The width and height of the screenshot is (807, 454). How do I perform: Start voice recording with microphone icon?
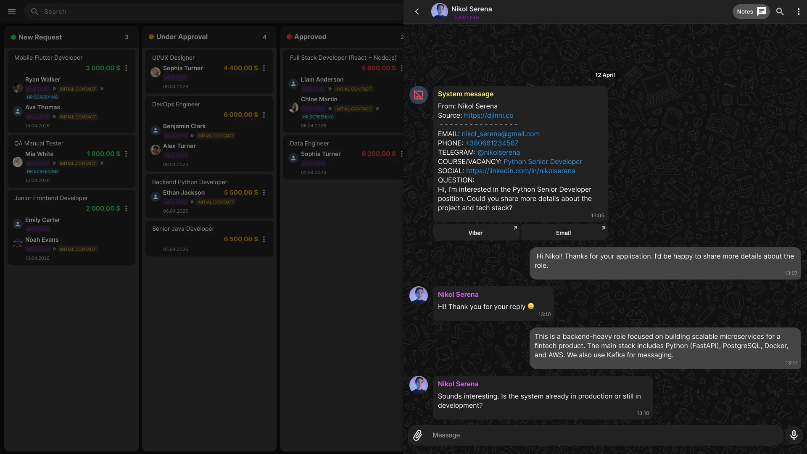tap(794, 435)
